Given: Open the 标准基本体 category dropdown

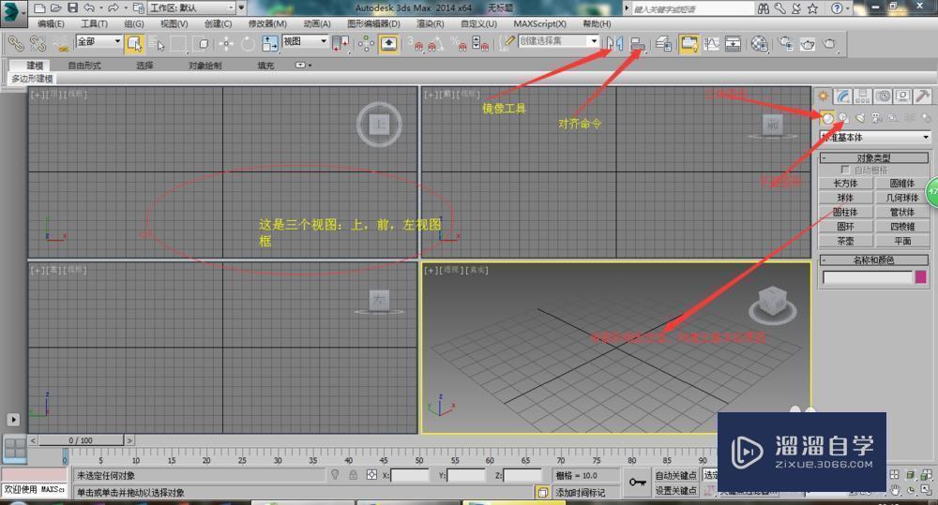Looking at the screenshot, I should pos(875,137).
